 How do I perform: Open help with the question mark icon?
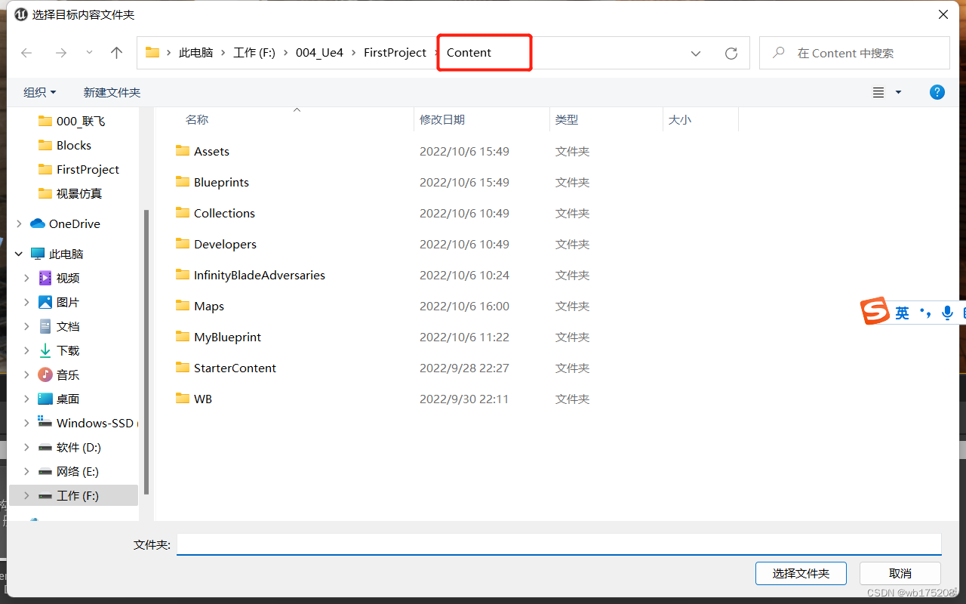[x=937, y=92]
